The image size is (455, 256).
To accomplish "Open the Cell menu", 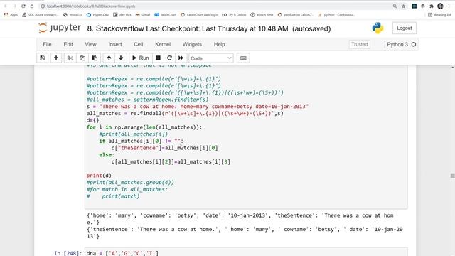I will [139, 44].
